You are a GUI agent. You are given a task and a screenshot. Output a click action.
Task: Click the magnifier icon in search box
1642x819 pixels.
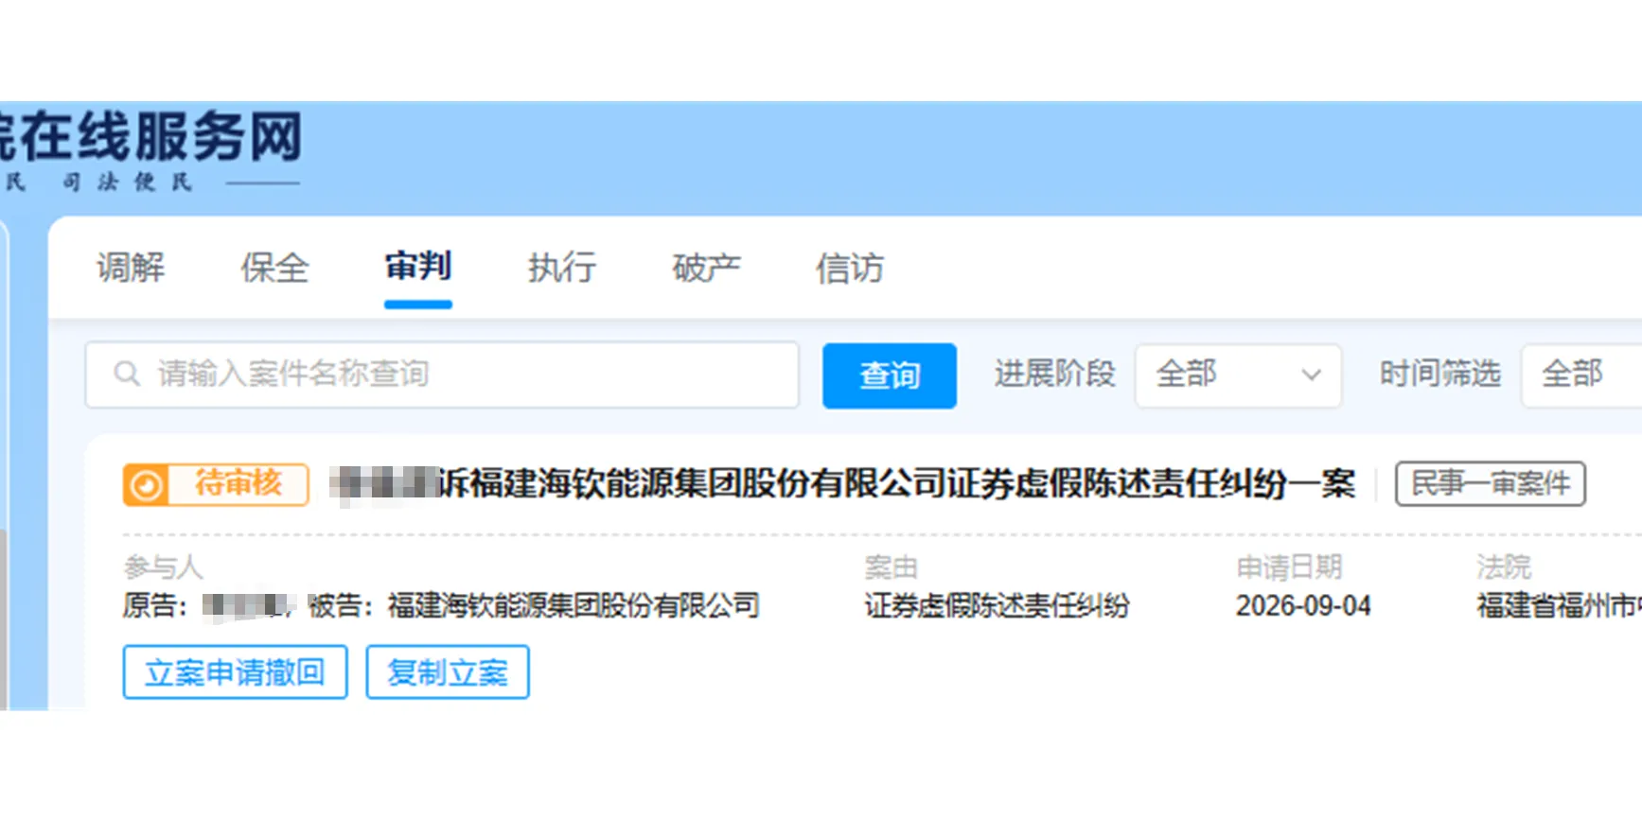pyautogui.click(x=127, y=375)
